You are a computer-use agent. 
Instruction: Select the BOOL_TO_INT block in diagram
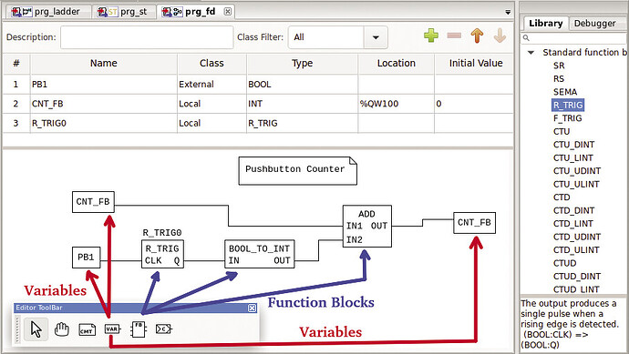point(259,254)
